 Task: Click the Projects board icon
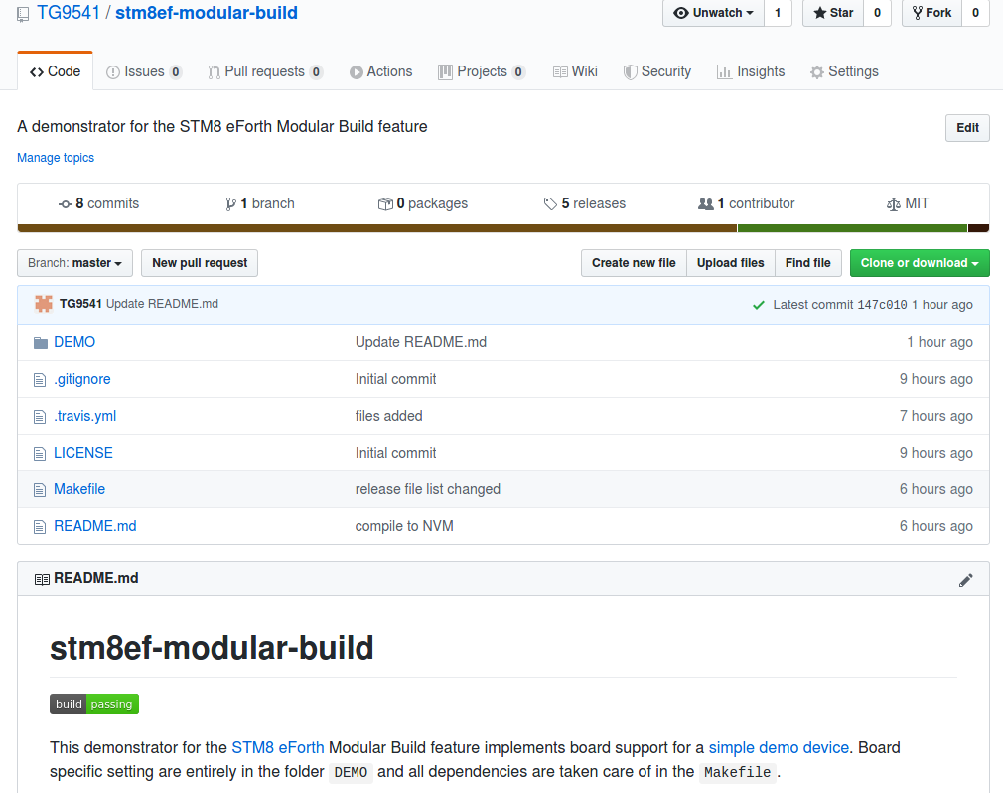pyautogui.click(x=445, y=72)
